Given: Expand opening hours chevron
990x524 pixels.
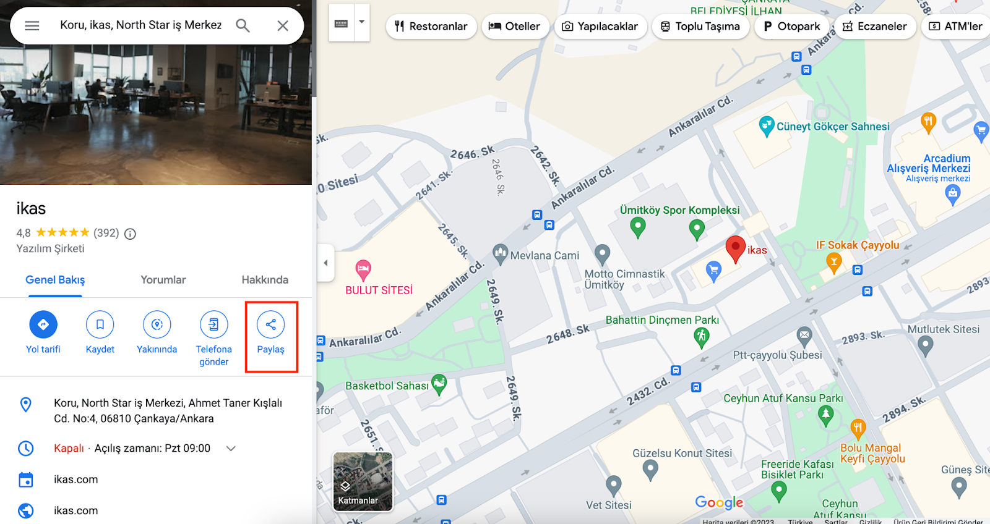Looking at the screenshot, I should [x=231, y=449].
